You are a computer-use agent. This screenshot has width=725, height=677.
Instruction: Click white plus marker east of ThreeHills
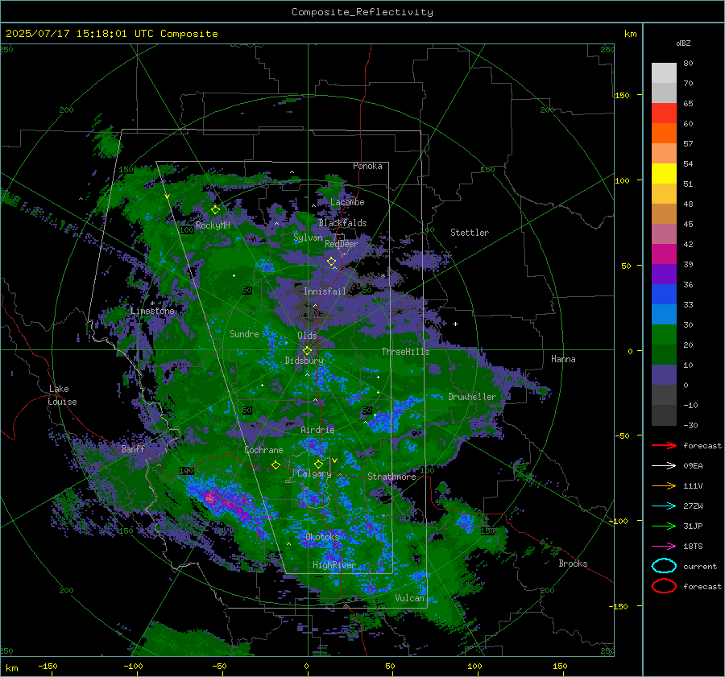(455, 324)
